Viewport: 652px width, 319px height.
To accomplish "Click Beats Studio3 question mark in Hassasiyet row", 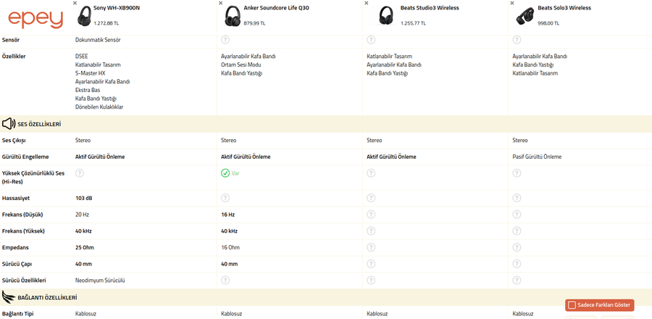I will coord(371,198).
